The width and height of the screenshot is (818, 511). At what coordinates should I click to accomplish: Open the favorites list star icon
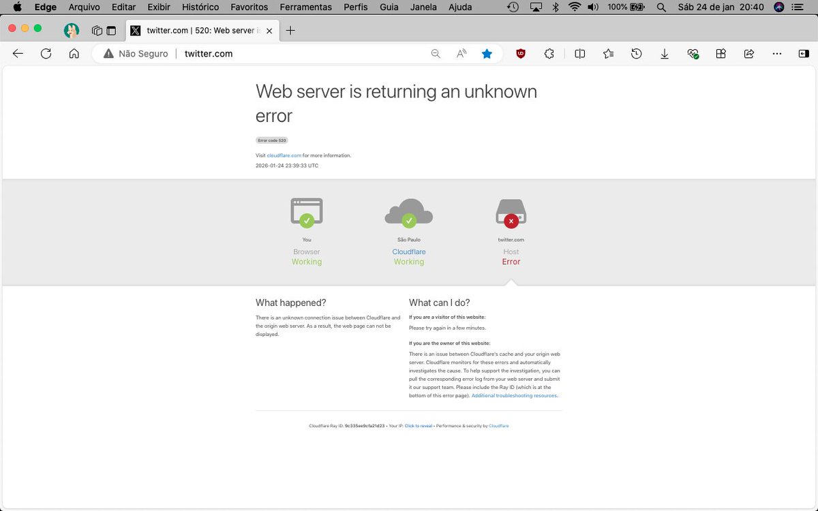(x=608, y=54)
